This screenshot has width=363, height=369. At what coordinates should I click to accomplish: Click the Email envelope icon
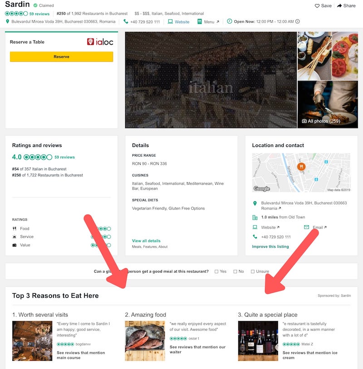pos(306,227)
